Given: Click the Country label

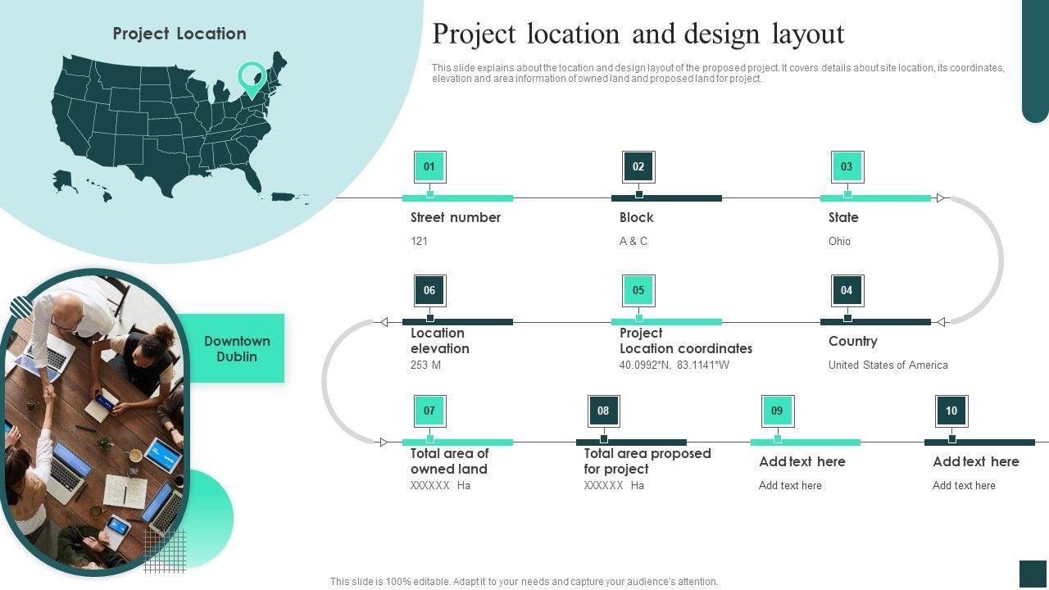Looking at the screenshot, I should click(x=853, y=341).
